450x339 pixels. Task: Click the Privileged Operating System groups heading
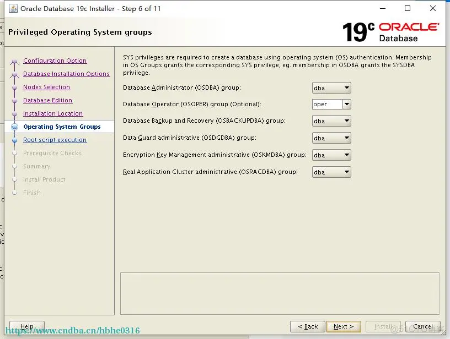(80, 32)
